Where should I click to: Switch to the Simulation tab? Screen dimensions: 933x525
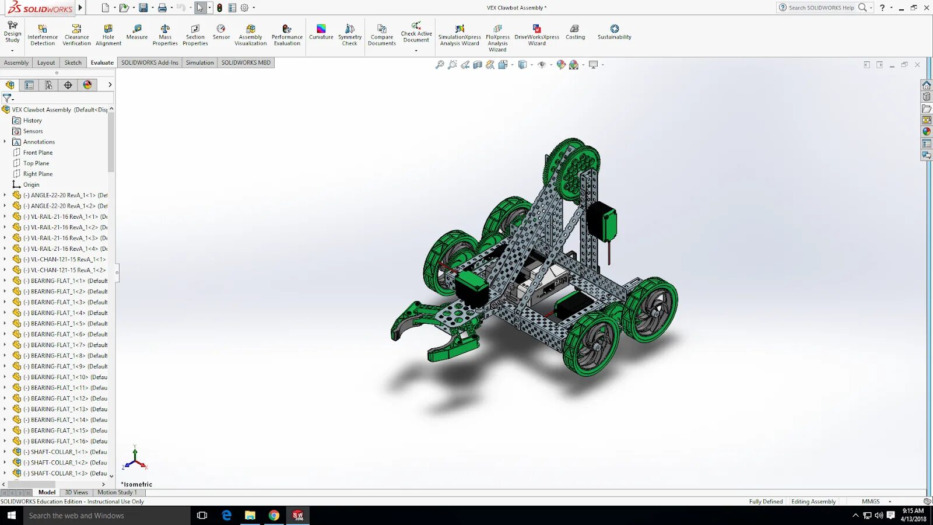200,63
